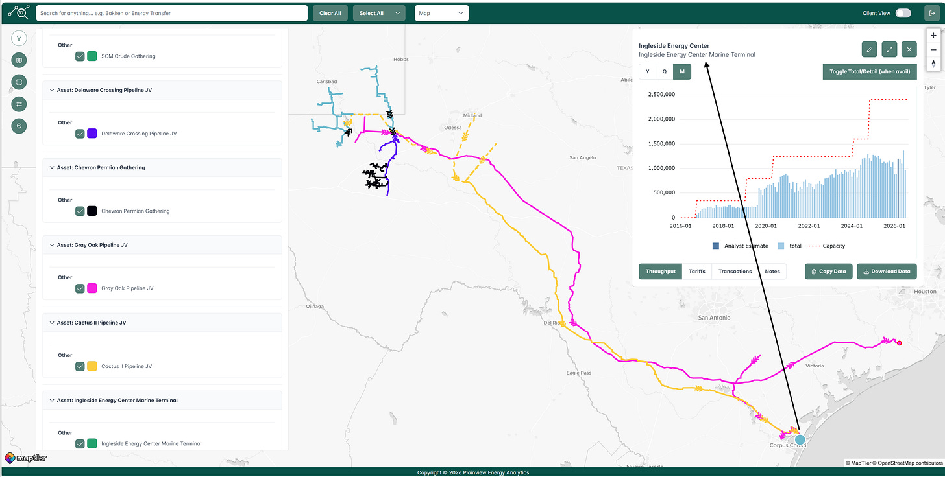
Task: Uncheck Ingleside Energy Center Marine Terminal checkbox
Action: pos(80,444)
